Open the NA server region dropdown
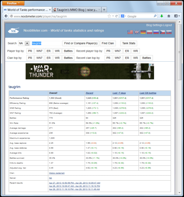The image size is (184, 197). coord(27,43)
